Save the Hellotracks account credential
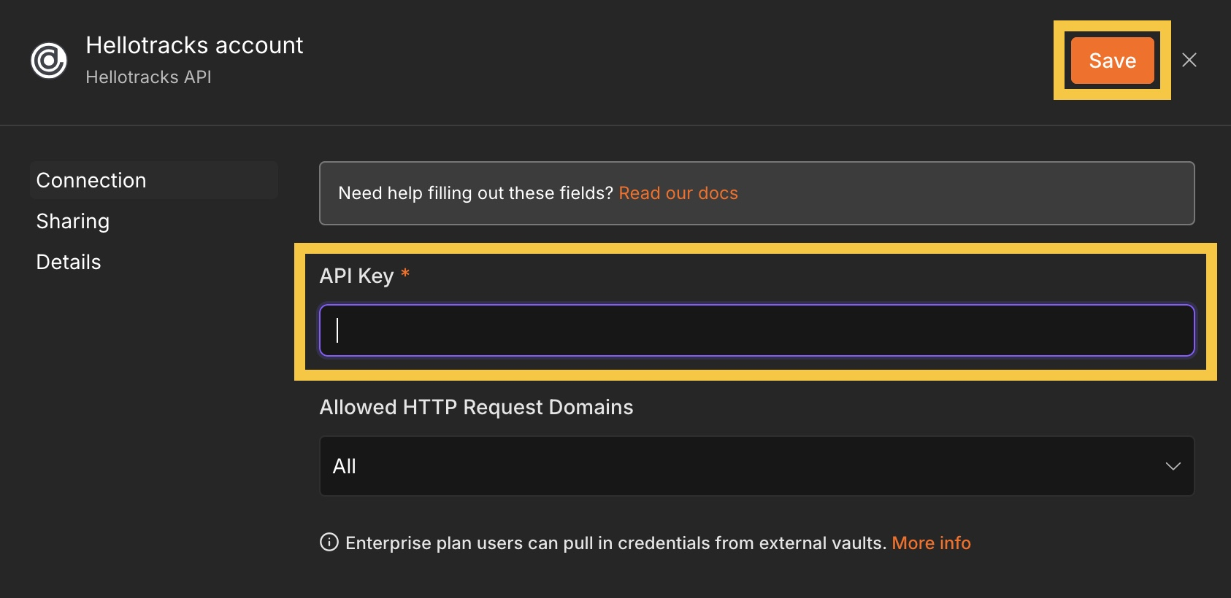The height and width of the screenshot is (598, 1231). pyautogui.click(x=1112, y=60)
